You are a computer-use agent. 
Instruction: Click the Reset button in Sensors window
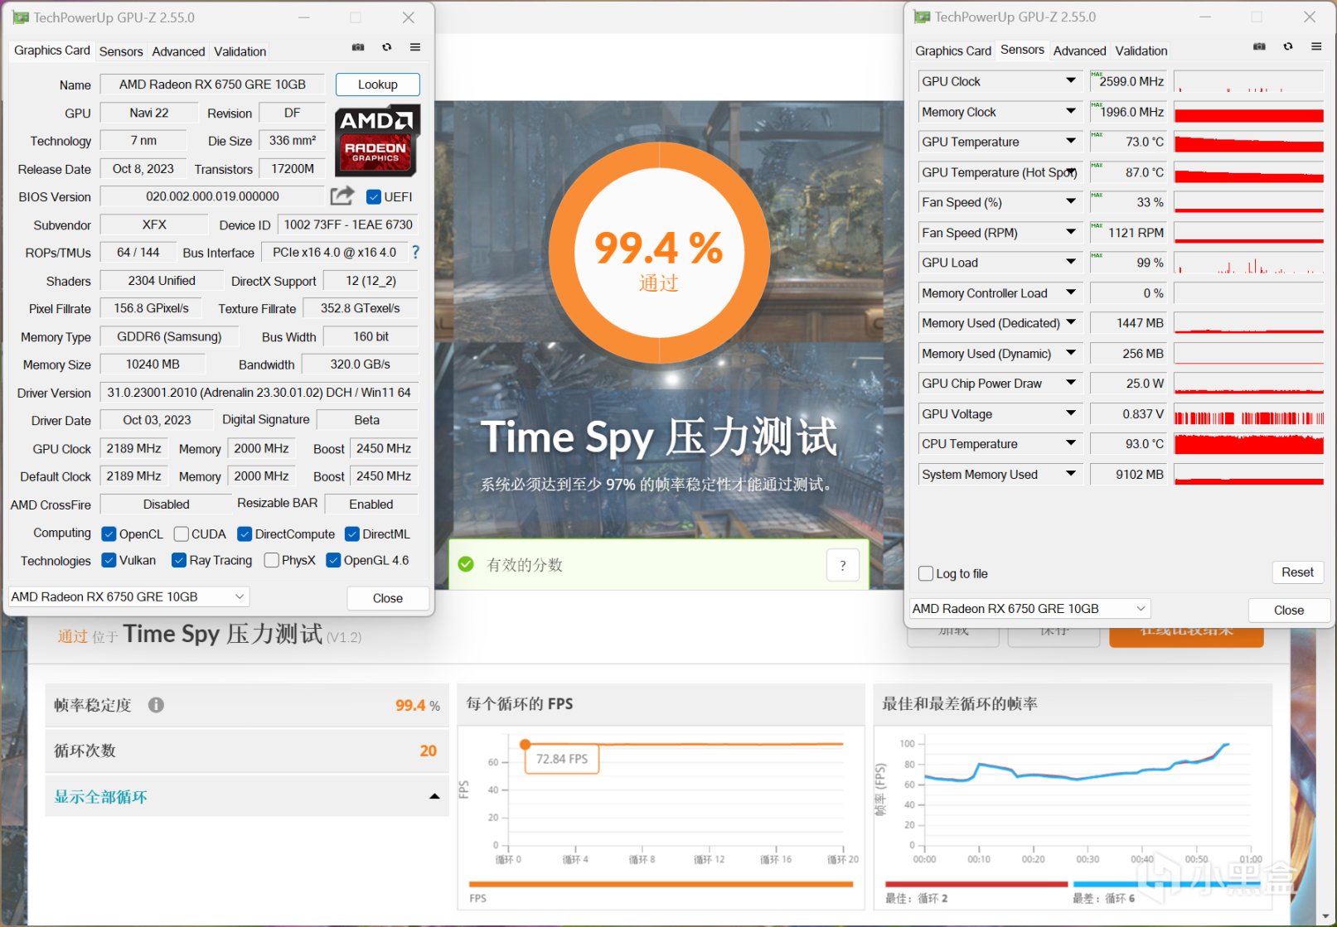tap(1297, 572)
